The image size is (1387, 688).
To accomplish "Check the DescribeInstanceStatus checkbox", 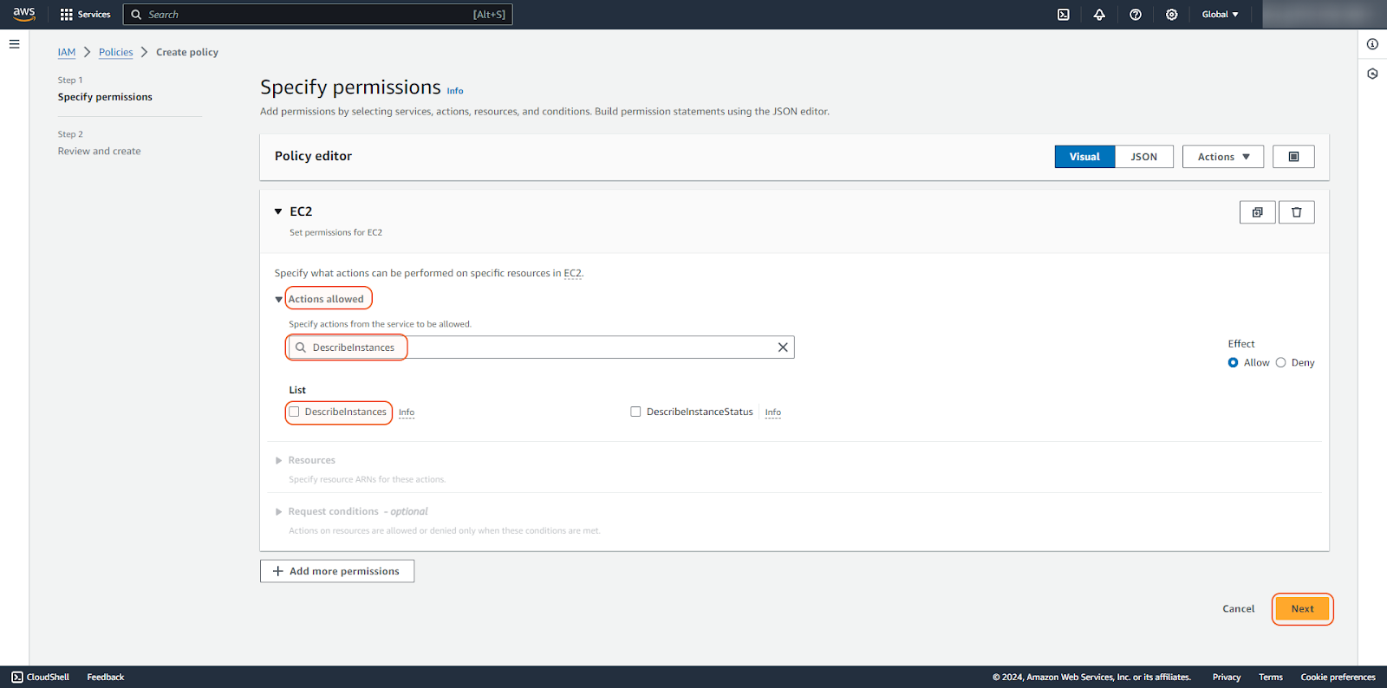I will (635, 412).
